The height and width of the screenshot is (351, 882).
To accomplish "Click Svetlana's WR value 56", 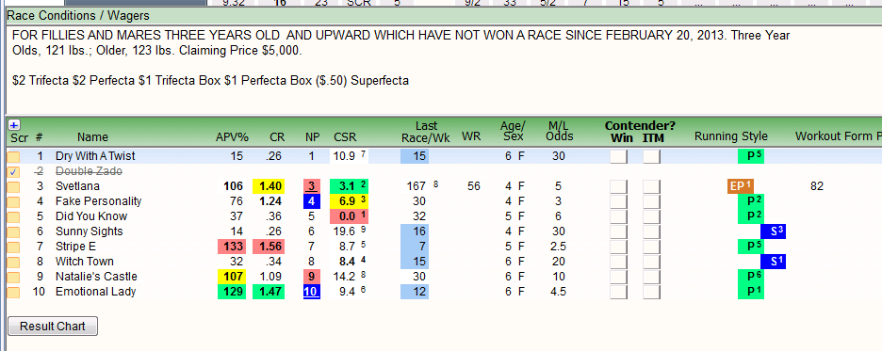I will [x=474, y=186].
